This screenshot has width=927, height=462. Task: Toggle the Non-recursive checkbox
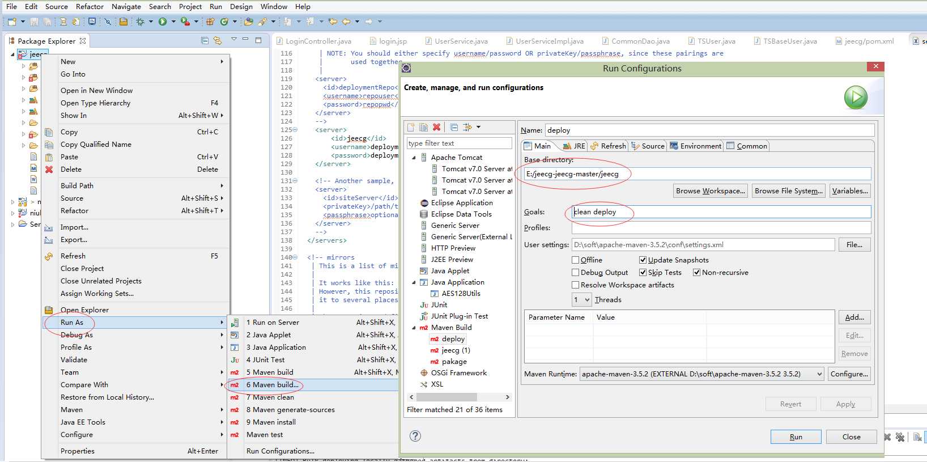[696, 273]
